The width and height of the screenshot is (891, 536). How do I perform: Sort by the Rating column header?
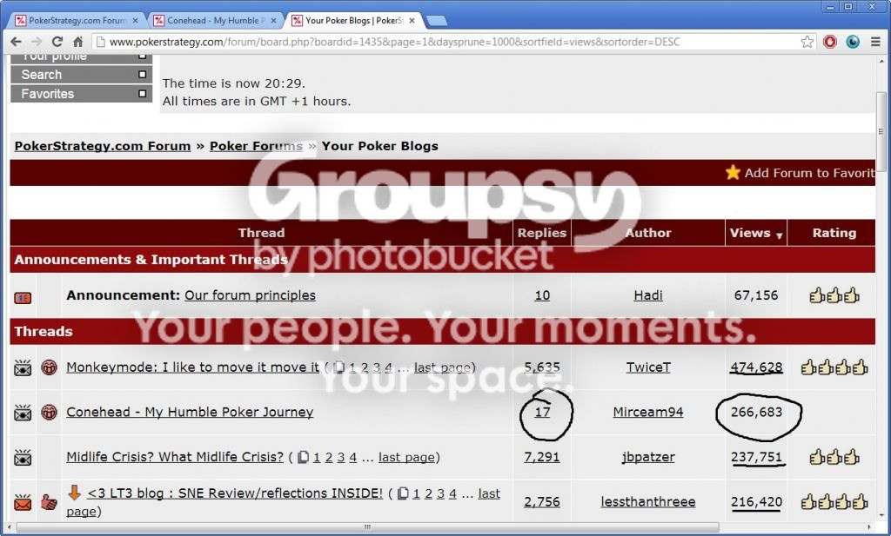(x=834, y=233)
